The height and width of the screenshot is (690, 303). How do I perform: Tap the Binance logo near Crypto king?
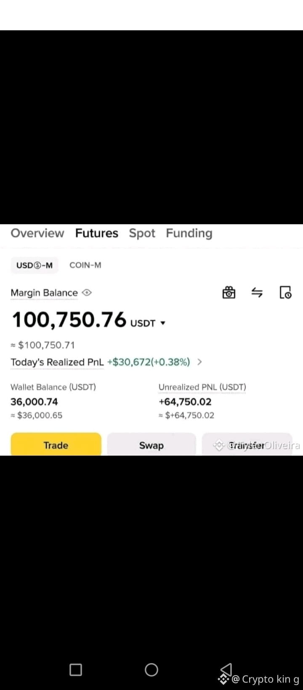pyautogui.click(x=223, y=679)
